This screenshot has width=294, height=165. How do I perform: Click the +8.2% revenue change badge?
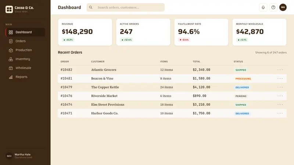coord(68,40)
